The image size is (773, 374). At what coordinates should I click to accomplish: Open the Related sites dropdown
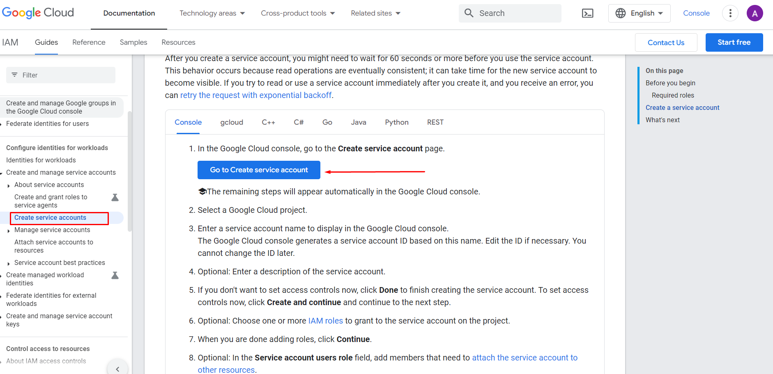[375, 13]
